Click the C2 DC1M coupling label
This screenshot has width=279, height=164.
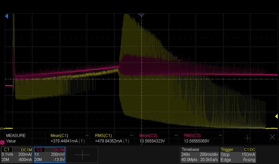pyautogui.click(x=59, y=150)
